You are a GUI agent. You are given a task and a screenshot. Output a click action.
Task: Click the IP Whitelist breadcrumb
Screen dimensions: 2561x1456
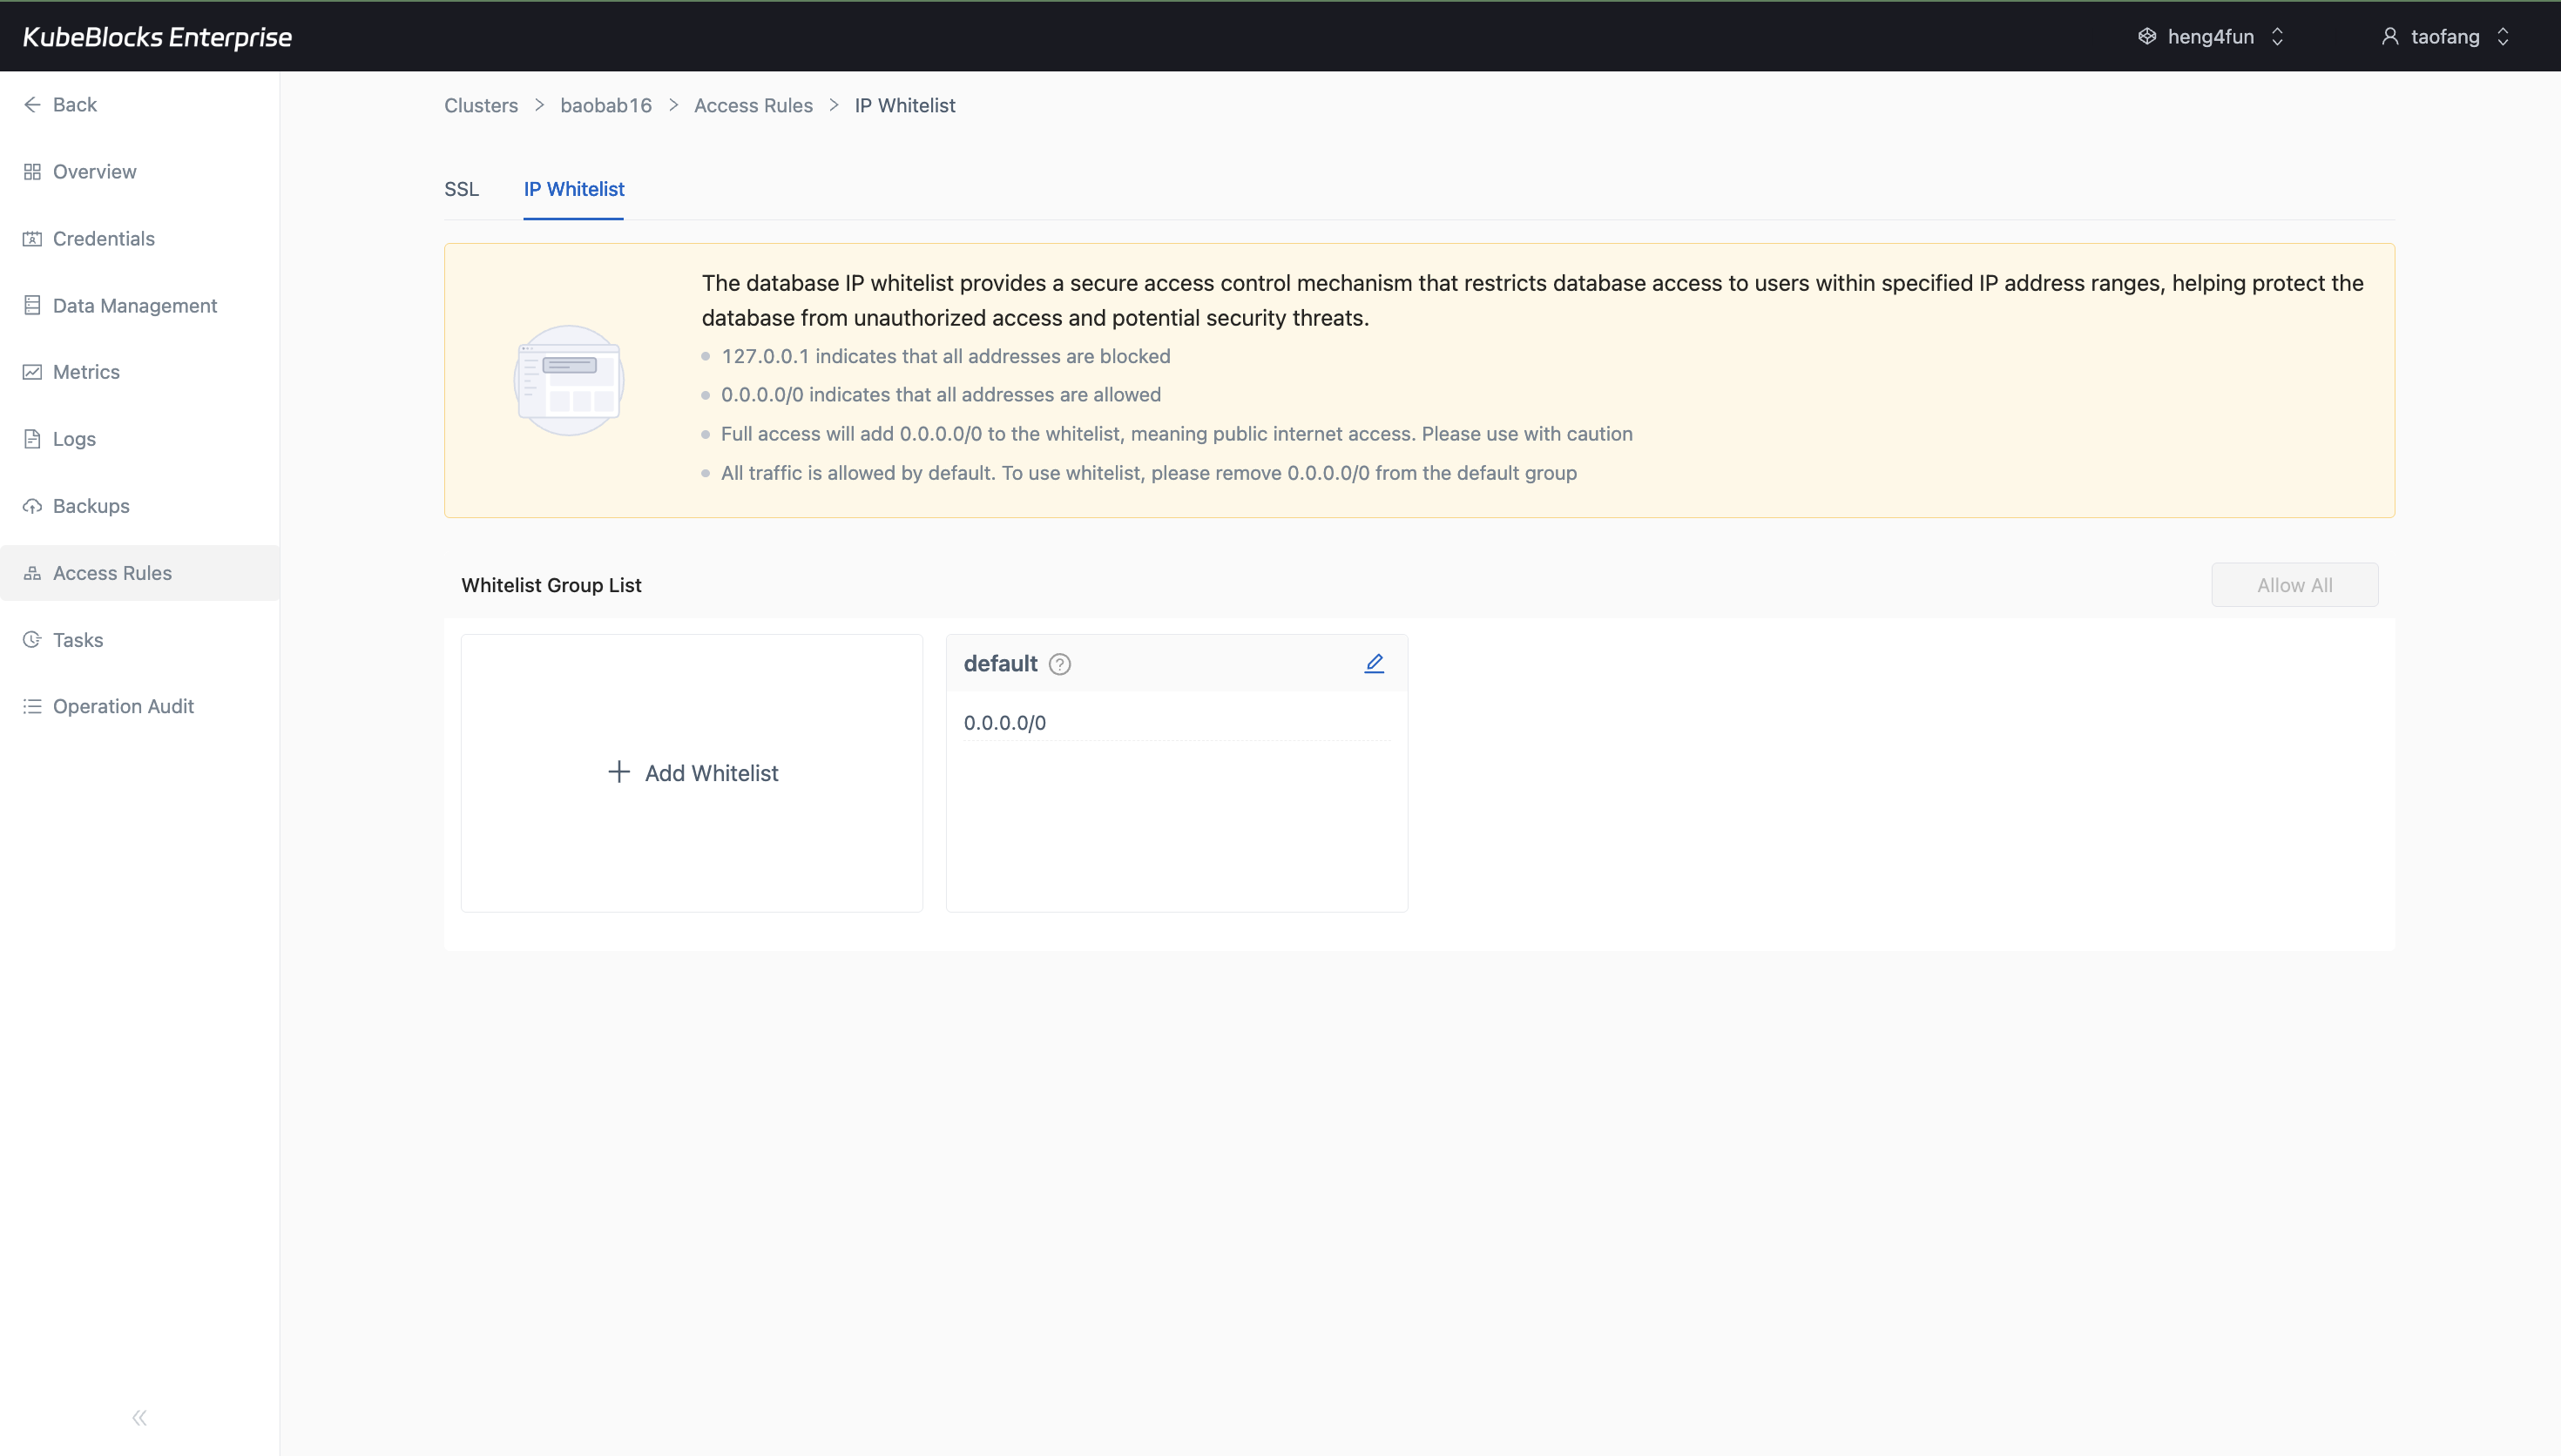tap(905, 106)
